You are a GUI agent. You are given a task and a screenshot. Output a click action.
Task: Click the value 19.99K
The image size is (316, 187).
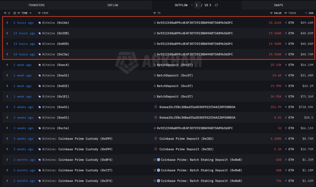tap(276, 86)
